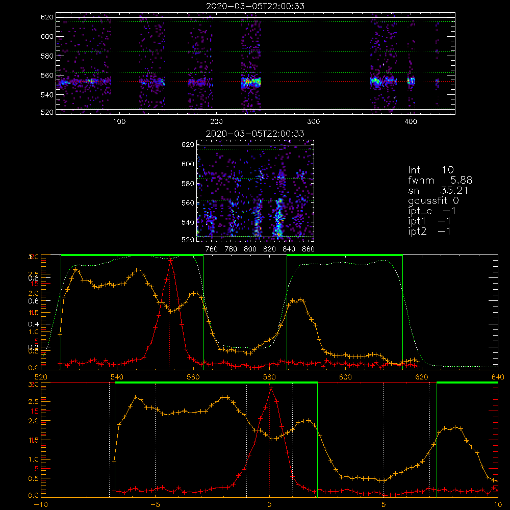Click x-axis label 5 on bottom plot
Screen dimensions: 510x510
[384, 505]
